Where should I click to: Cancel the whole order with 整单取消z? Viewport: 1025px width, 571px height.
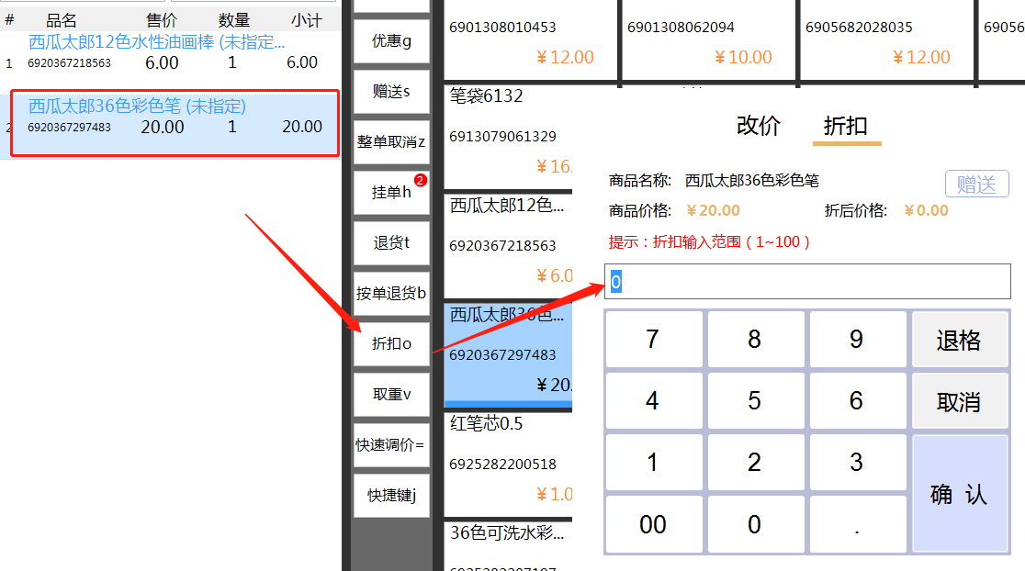[391, 141]
